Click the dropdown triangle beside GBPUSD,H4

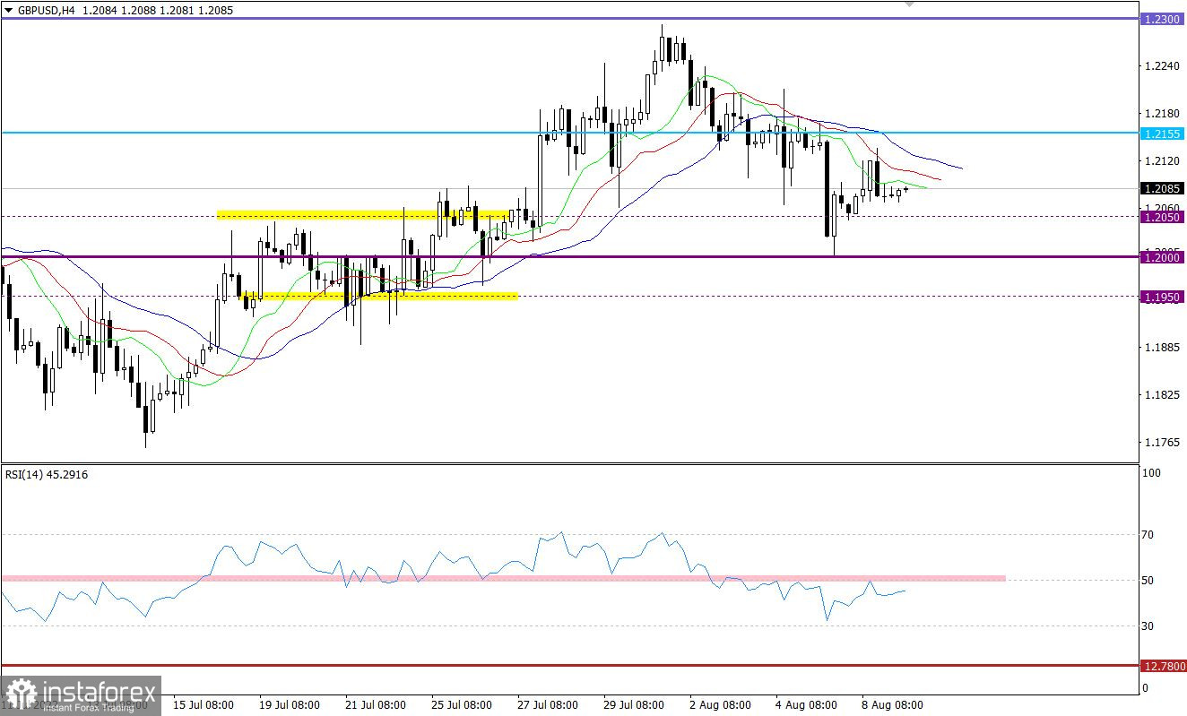pos(8,8)
